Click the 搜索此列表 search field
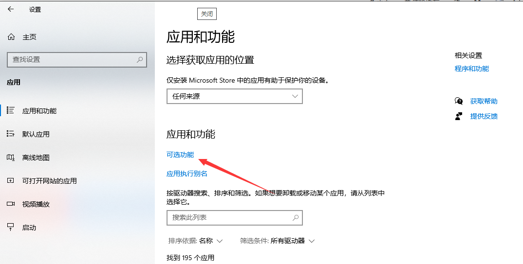 tap(229, 218)
